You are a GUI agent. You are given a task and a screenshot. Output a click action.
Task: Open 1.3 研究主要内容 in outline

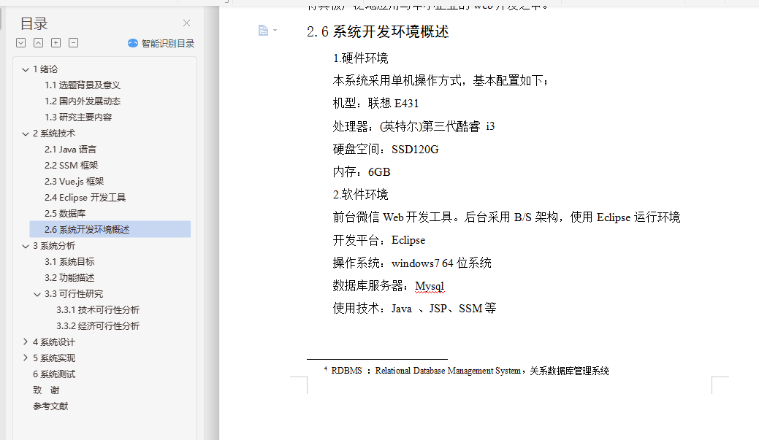[x=78, y=117]
